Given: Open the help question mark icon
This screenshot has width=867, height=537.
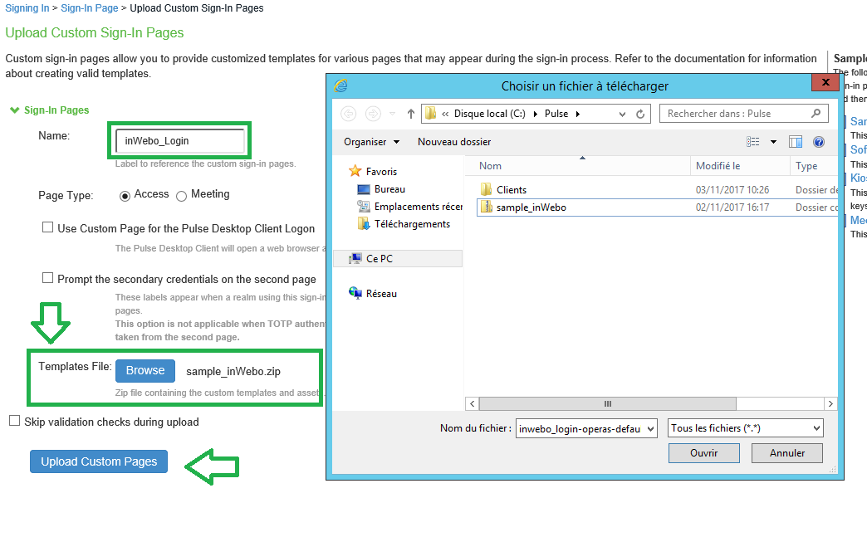Looking at the screenshot, I should 818,142.
